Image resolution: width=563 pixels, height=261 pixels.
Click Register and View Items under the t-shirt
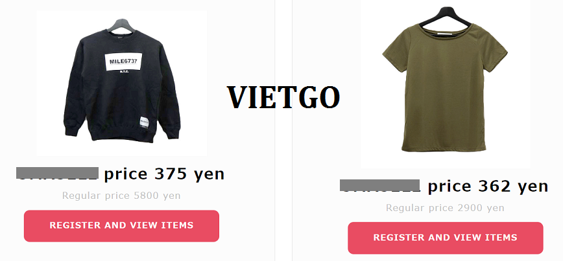(445, 238)
